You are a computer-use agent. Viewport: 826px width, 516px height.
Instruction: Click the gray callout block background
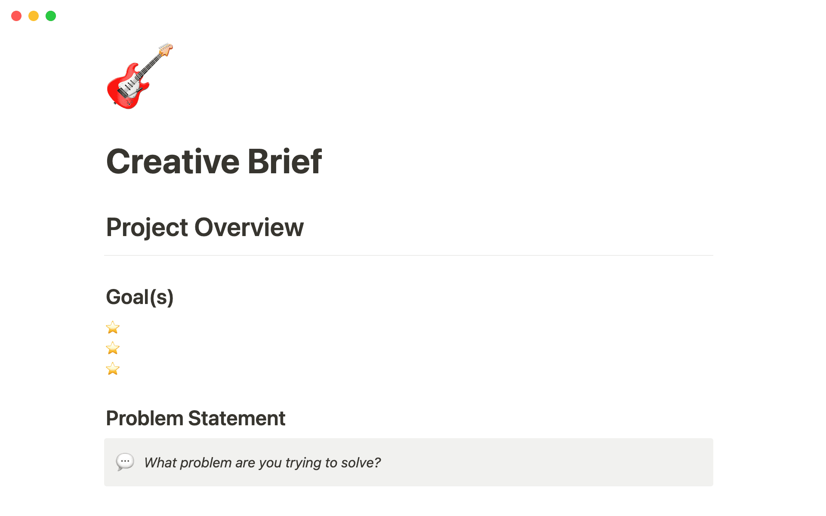[559, 462]
